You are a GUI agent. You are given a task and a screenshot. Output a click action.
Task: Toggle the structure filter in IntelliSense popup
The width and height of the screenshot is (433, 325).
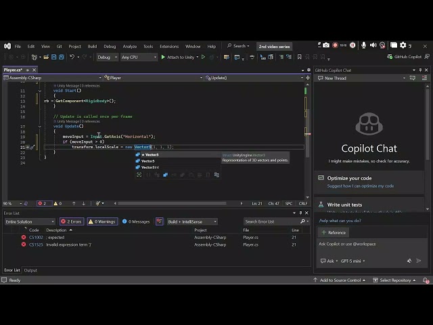pos(165,175)
